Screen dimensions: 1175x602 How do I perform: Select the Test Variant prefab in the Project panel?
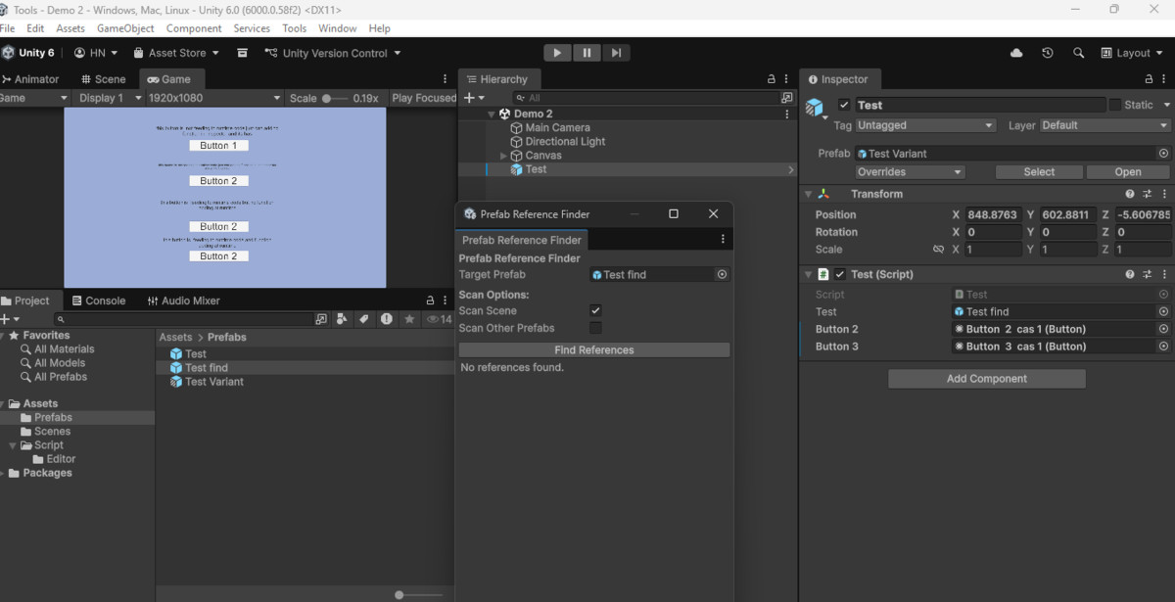[211, 382]
